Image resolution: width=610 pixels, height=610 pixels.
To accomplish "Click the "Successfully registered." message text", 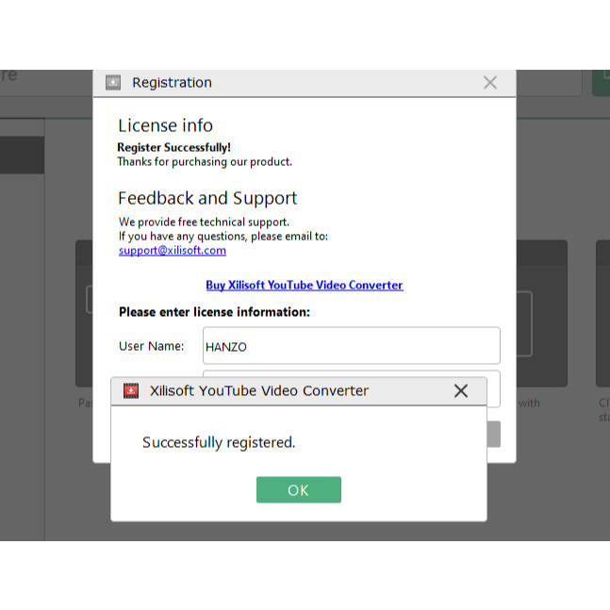I will (x=219, y=442).
